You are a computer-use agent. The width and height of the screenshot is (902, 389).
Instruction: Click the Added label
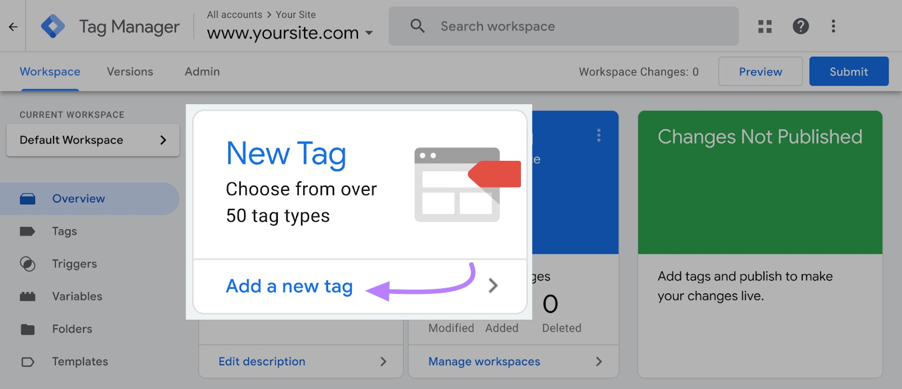(502, 328)
